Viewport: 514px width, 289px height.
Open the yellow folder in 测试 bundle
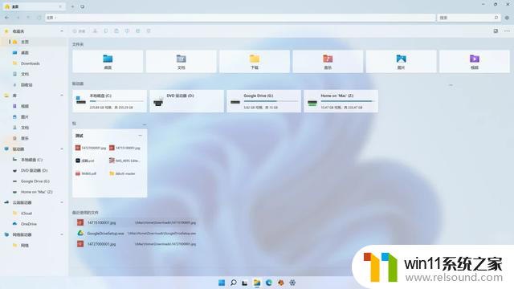122,173
